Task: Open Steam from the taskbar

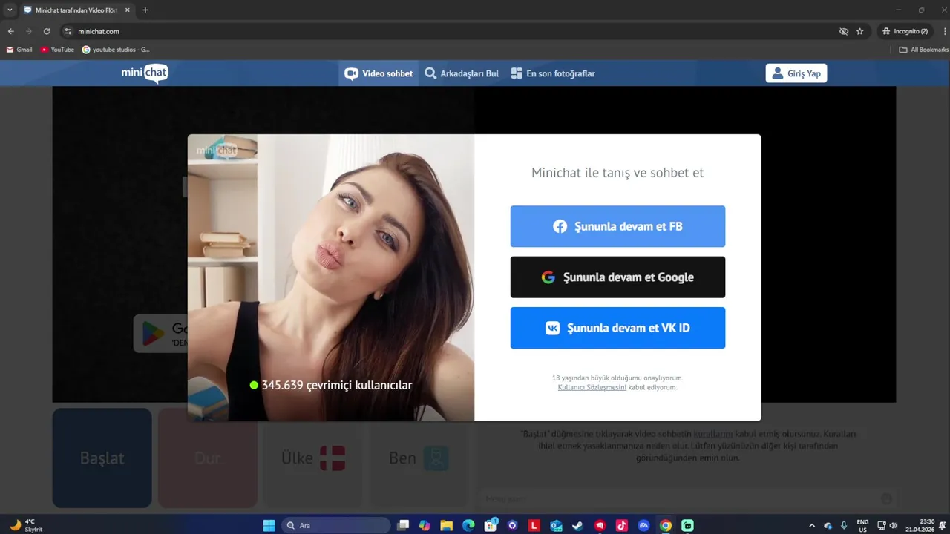Action: [577, 525]
